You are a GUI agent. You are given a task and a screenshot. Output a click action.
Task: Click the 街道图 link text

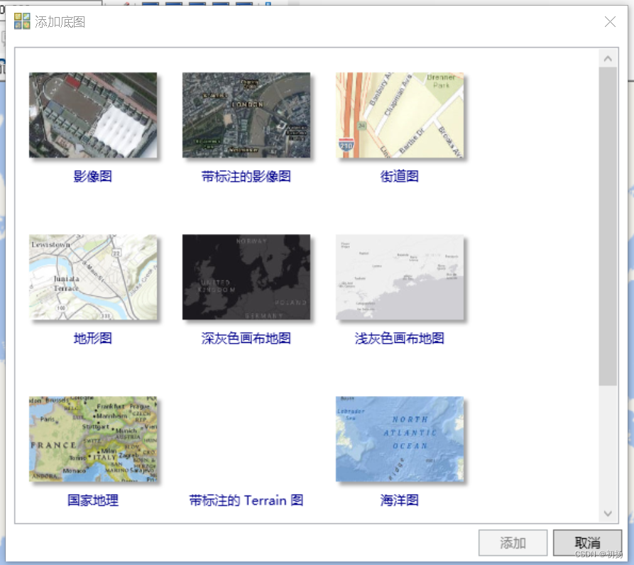point(399,176)
